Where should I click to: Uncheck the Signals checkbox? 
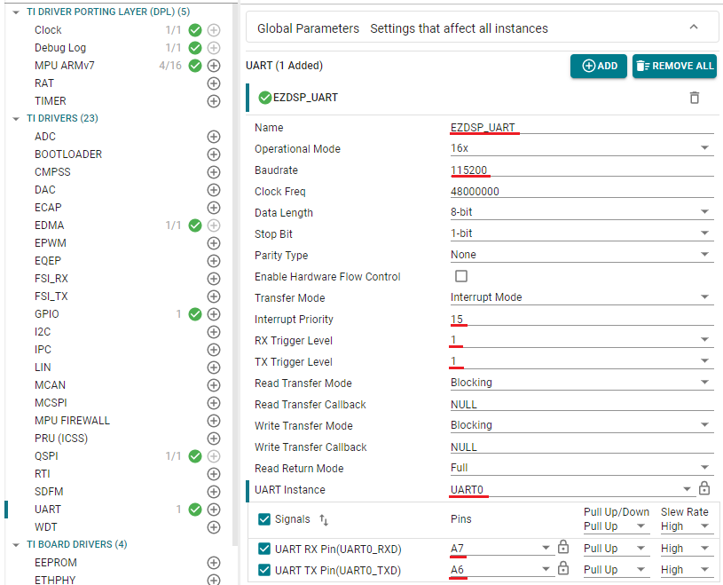[264, 519]
